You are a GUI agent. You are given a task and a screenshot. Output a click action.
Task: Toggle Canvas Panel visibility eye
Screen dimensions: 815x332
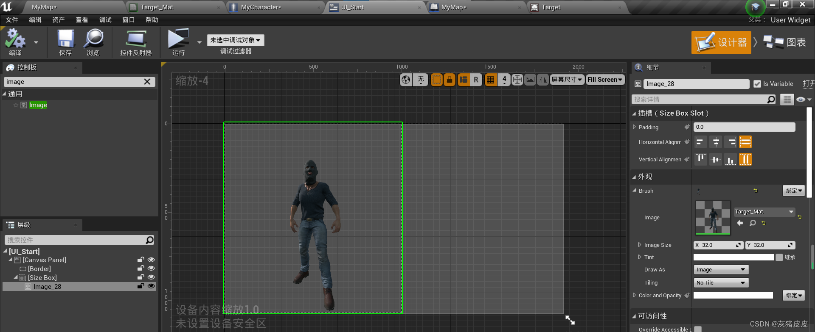coord(151,260)
